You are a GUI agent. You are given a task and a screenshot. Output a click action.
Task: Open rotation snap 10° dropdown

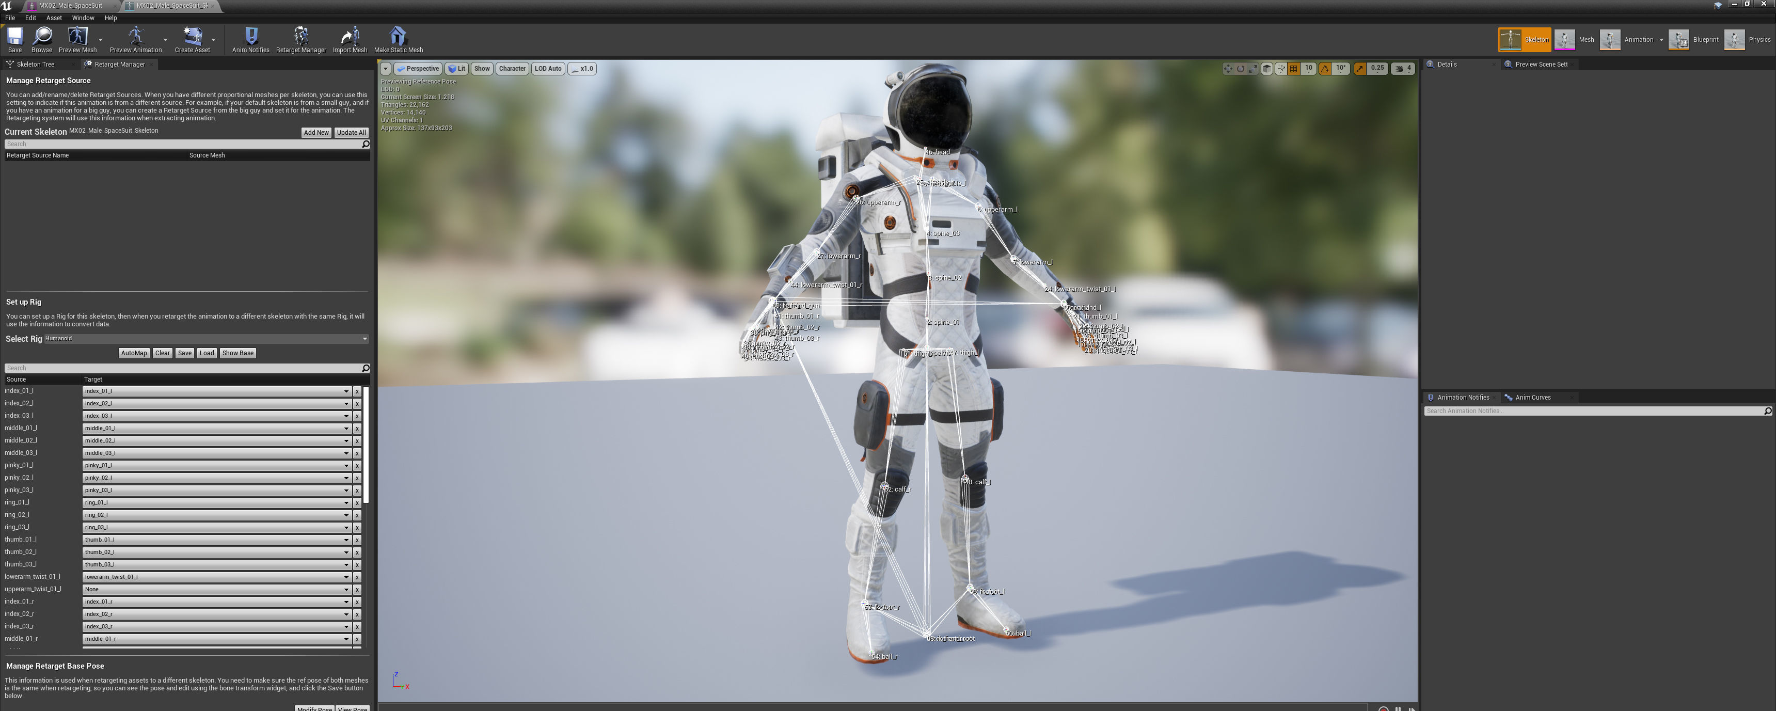(x=1341, y=68)
